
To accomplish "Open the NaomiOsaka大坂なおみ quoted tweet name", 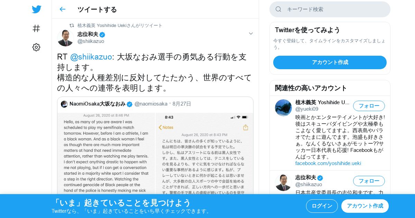I will (x=97, y=104).
